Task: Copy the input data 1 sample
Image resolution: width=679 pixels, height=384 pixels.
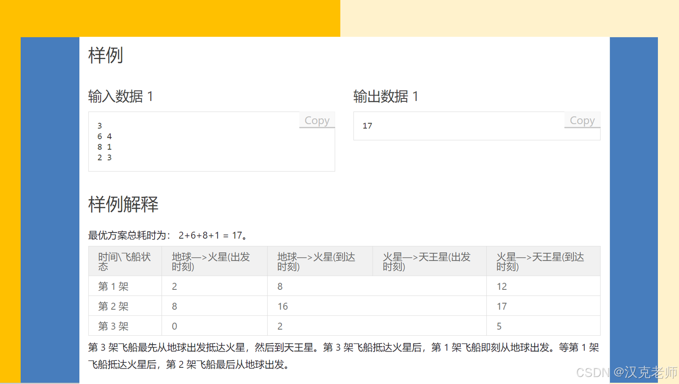Action: coord(317,120)
